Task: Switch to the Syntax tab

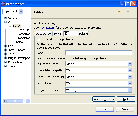Action: point(58,34)
